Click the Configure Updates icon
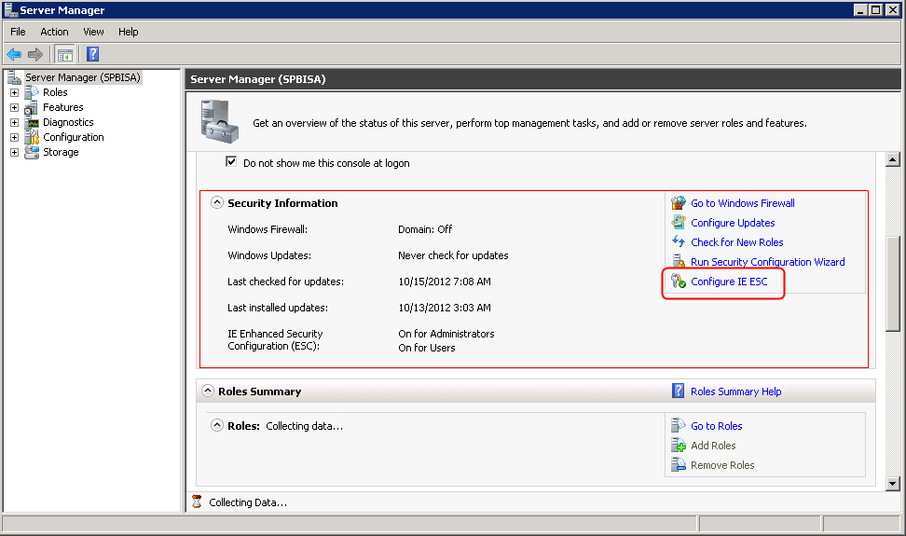Screen dimensions: 906x536 tap(679, 223)
